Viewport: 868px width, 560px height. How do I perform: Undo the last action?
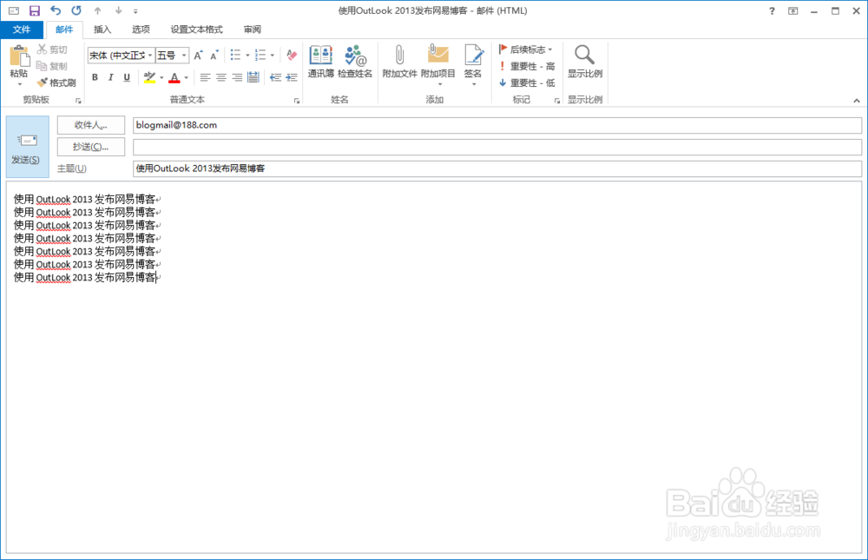[x=56, y=10]
